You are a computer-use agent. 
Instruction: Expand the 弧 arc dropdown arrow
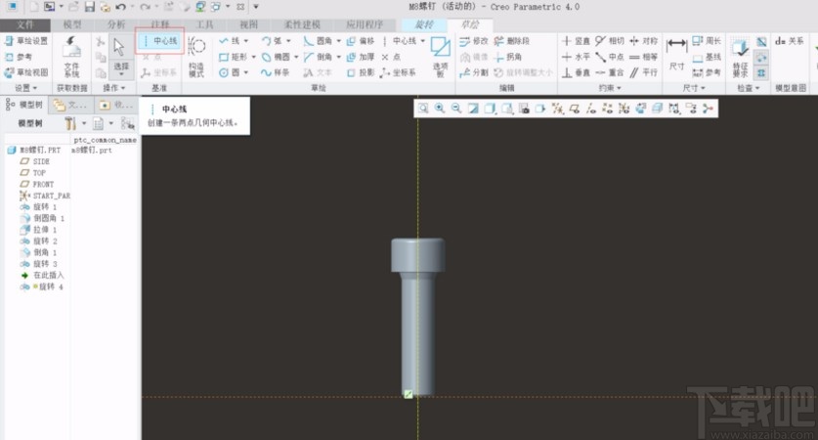(288, 41)
